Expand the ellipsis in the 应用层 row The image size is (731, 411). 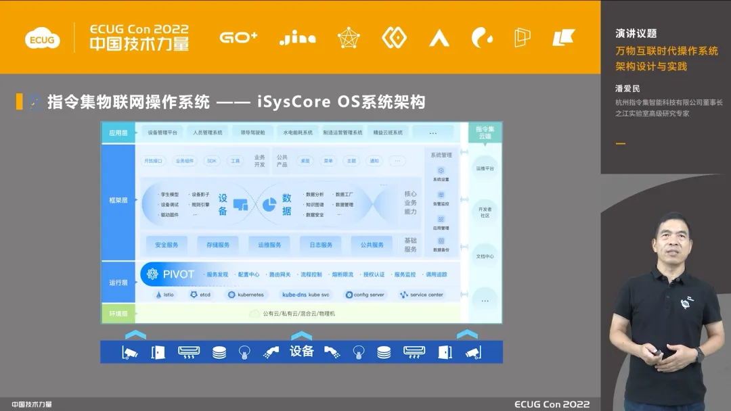(x=433, y=132)
